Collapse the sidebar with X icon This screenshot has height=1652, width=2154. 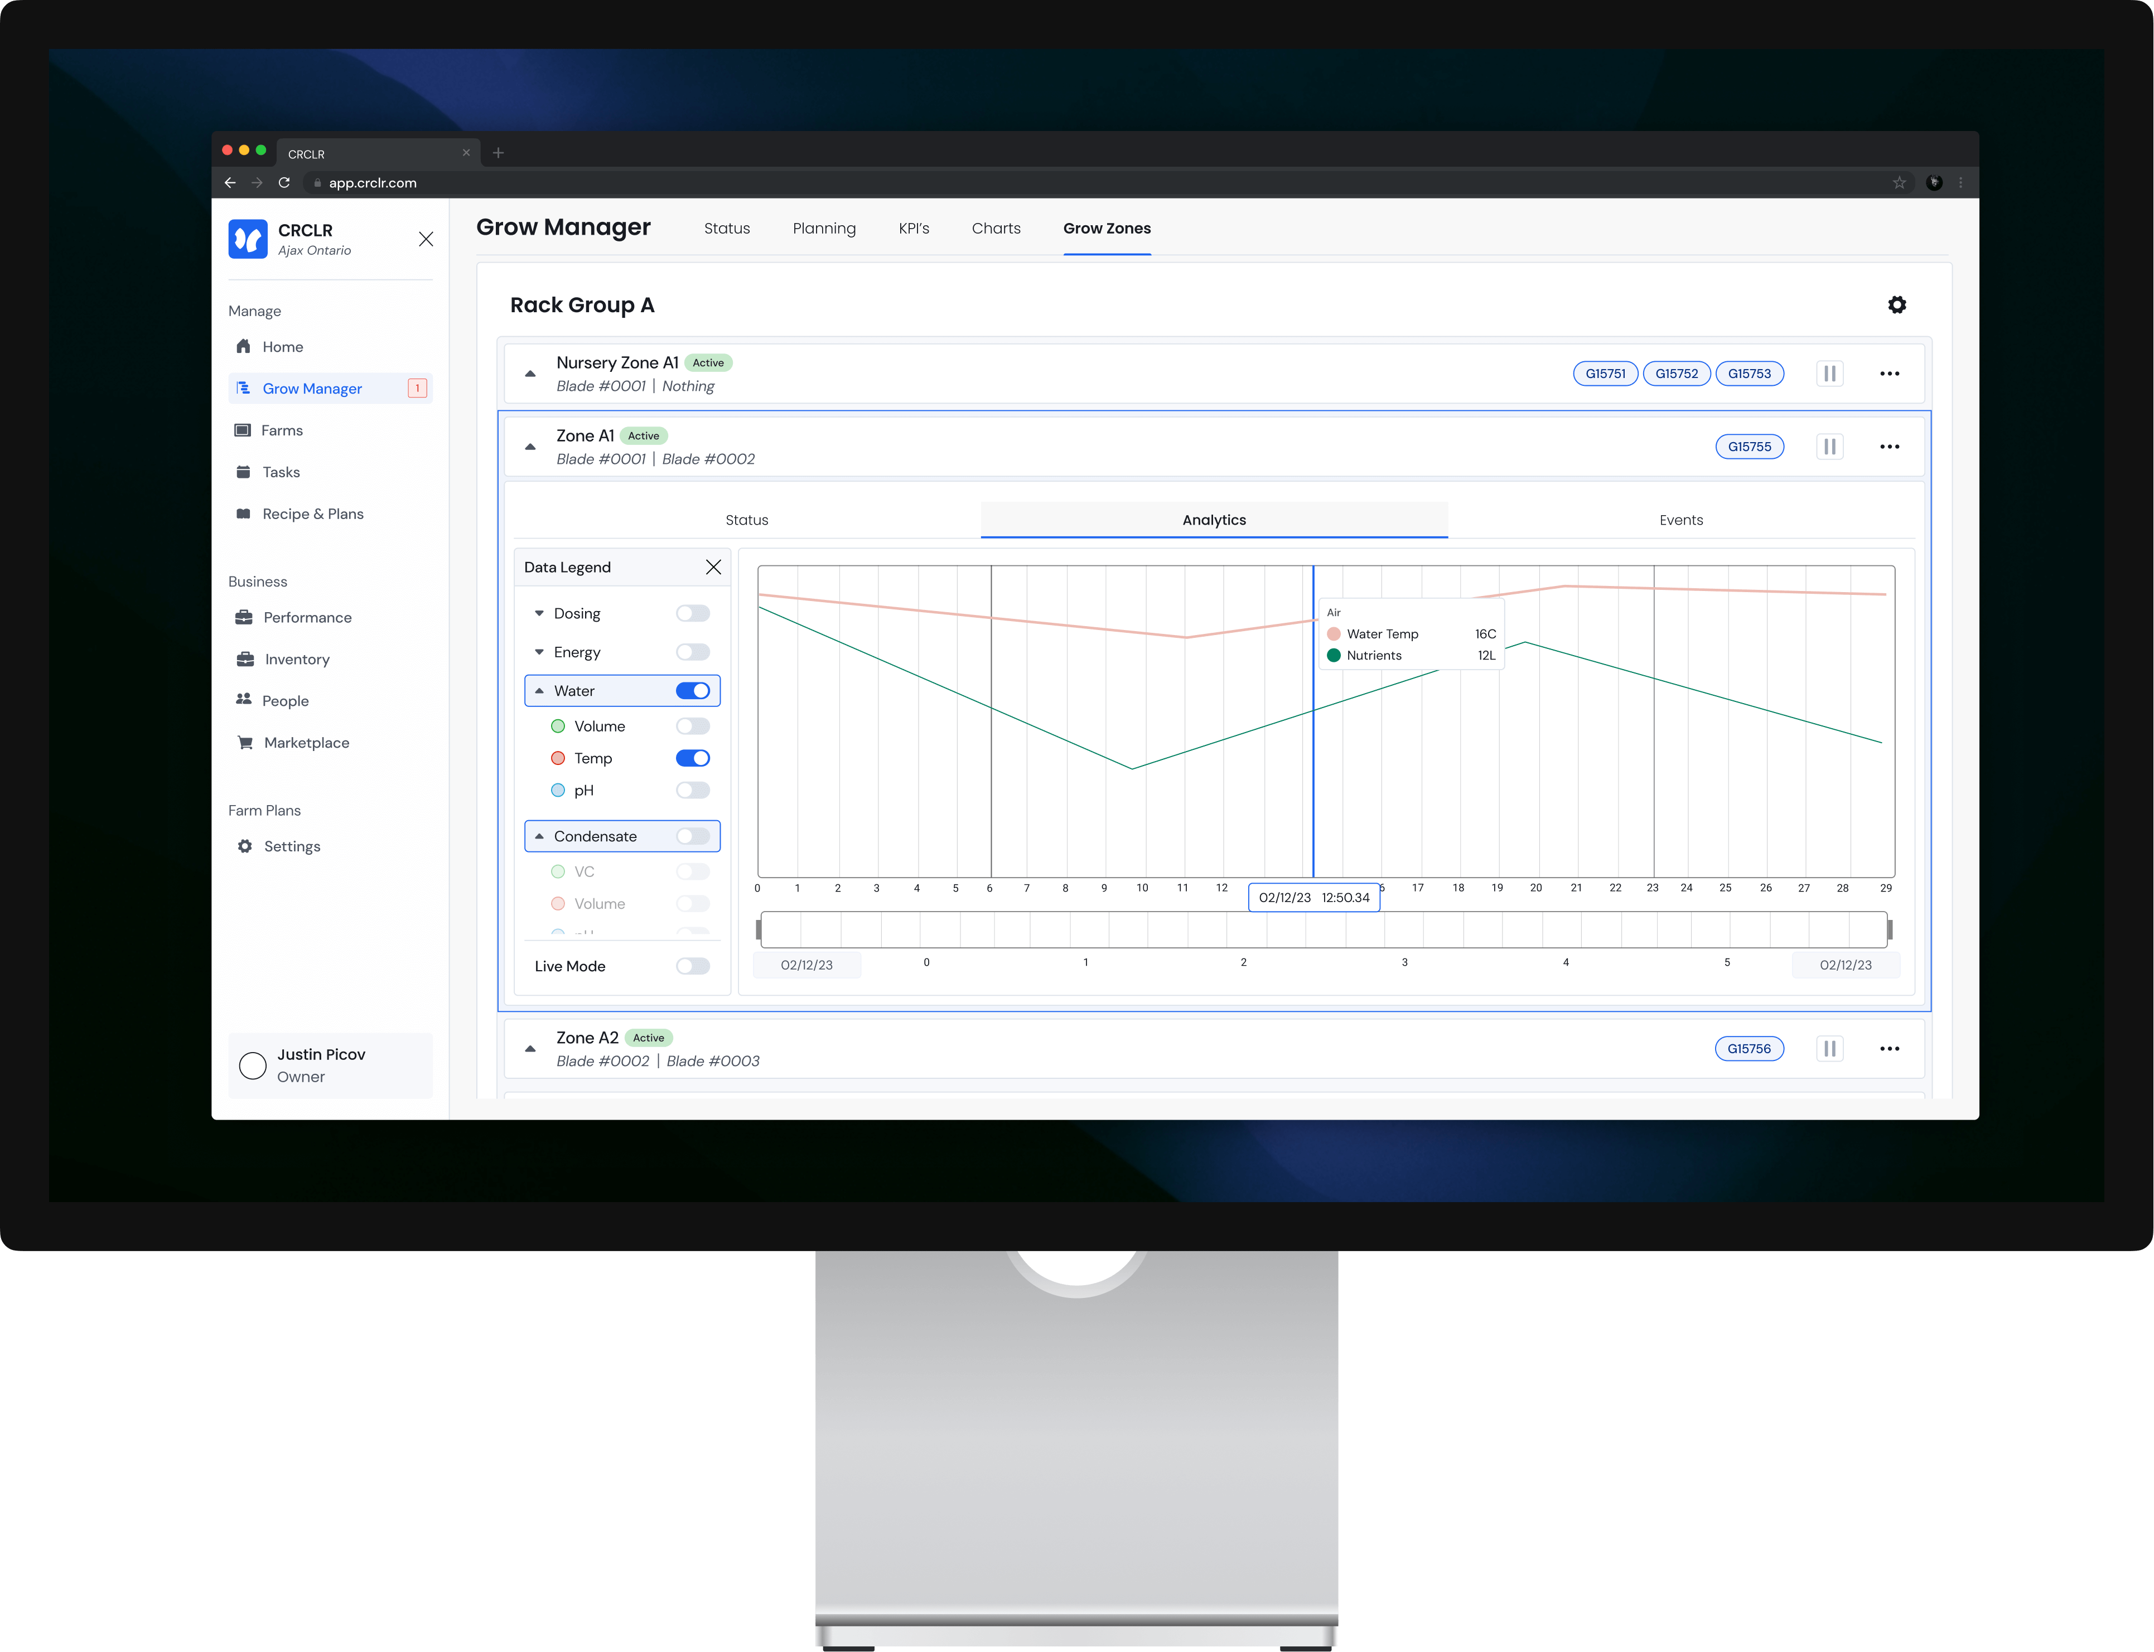tap(426, 239)
